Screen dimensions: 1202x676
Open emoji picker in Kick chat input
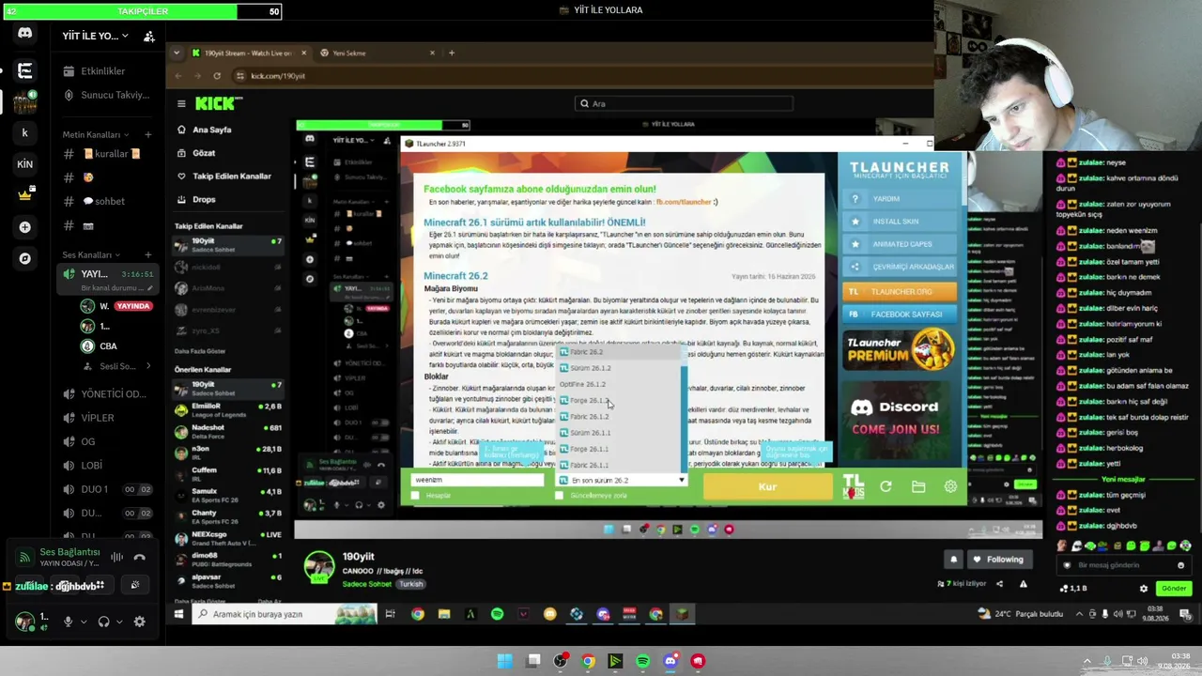click(1180, 565)
